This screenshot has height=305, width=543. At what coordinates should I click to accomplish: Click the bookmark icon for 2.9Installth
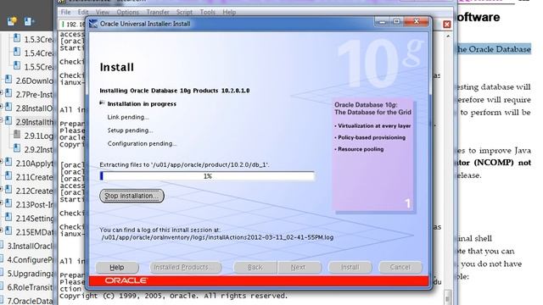tap(8, 121)
